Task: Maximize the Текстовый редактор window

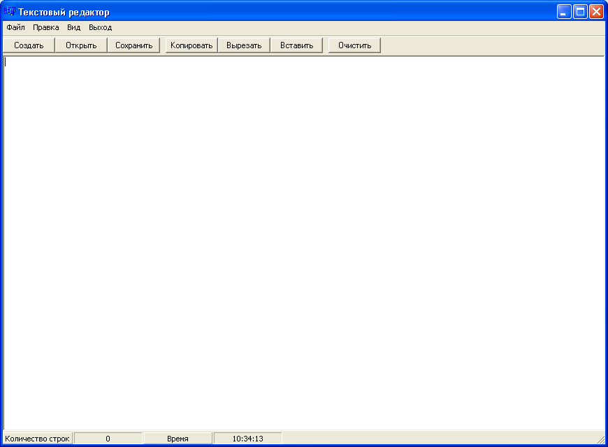Action: [x=580, y=12]
